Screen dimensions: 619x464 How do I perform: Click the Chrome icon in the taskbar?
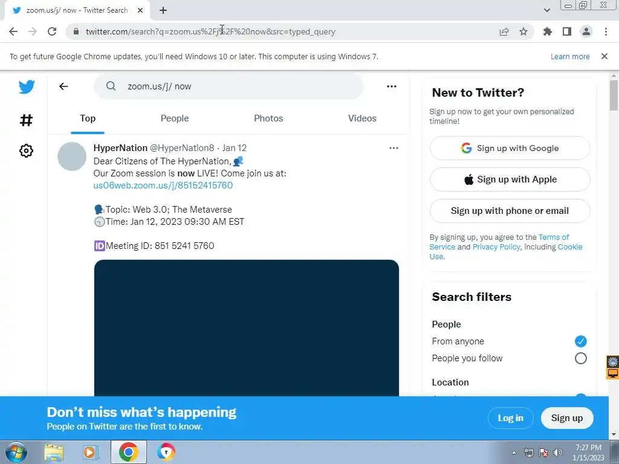[128, 452]
